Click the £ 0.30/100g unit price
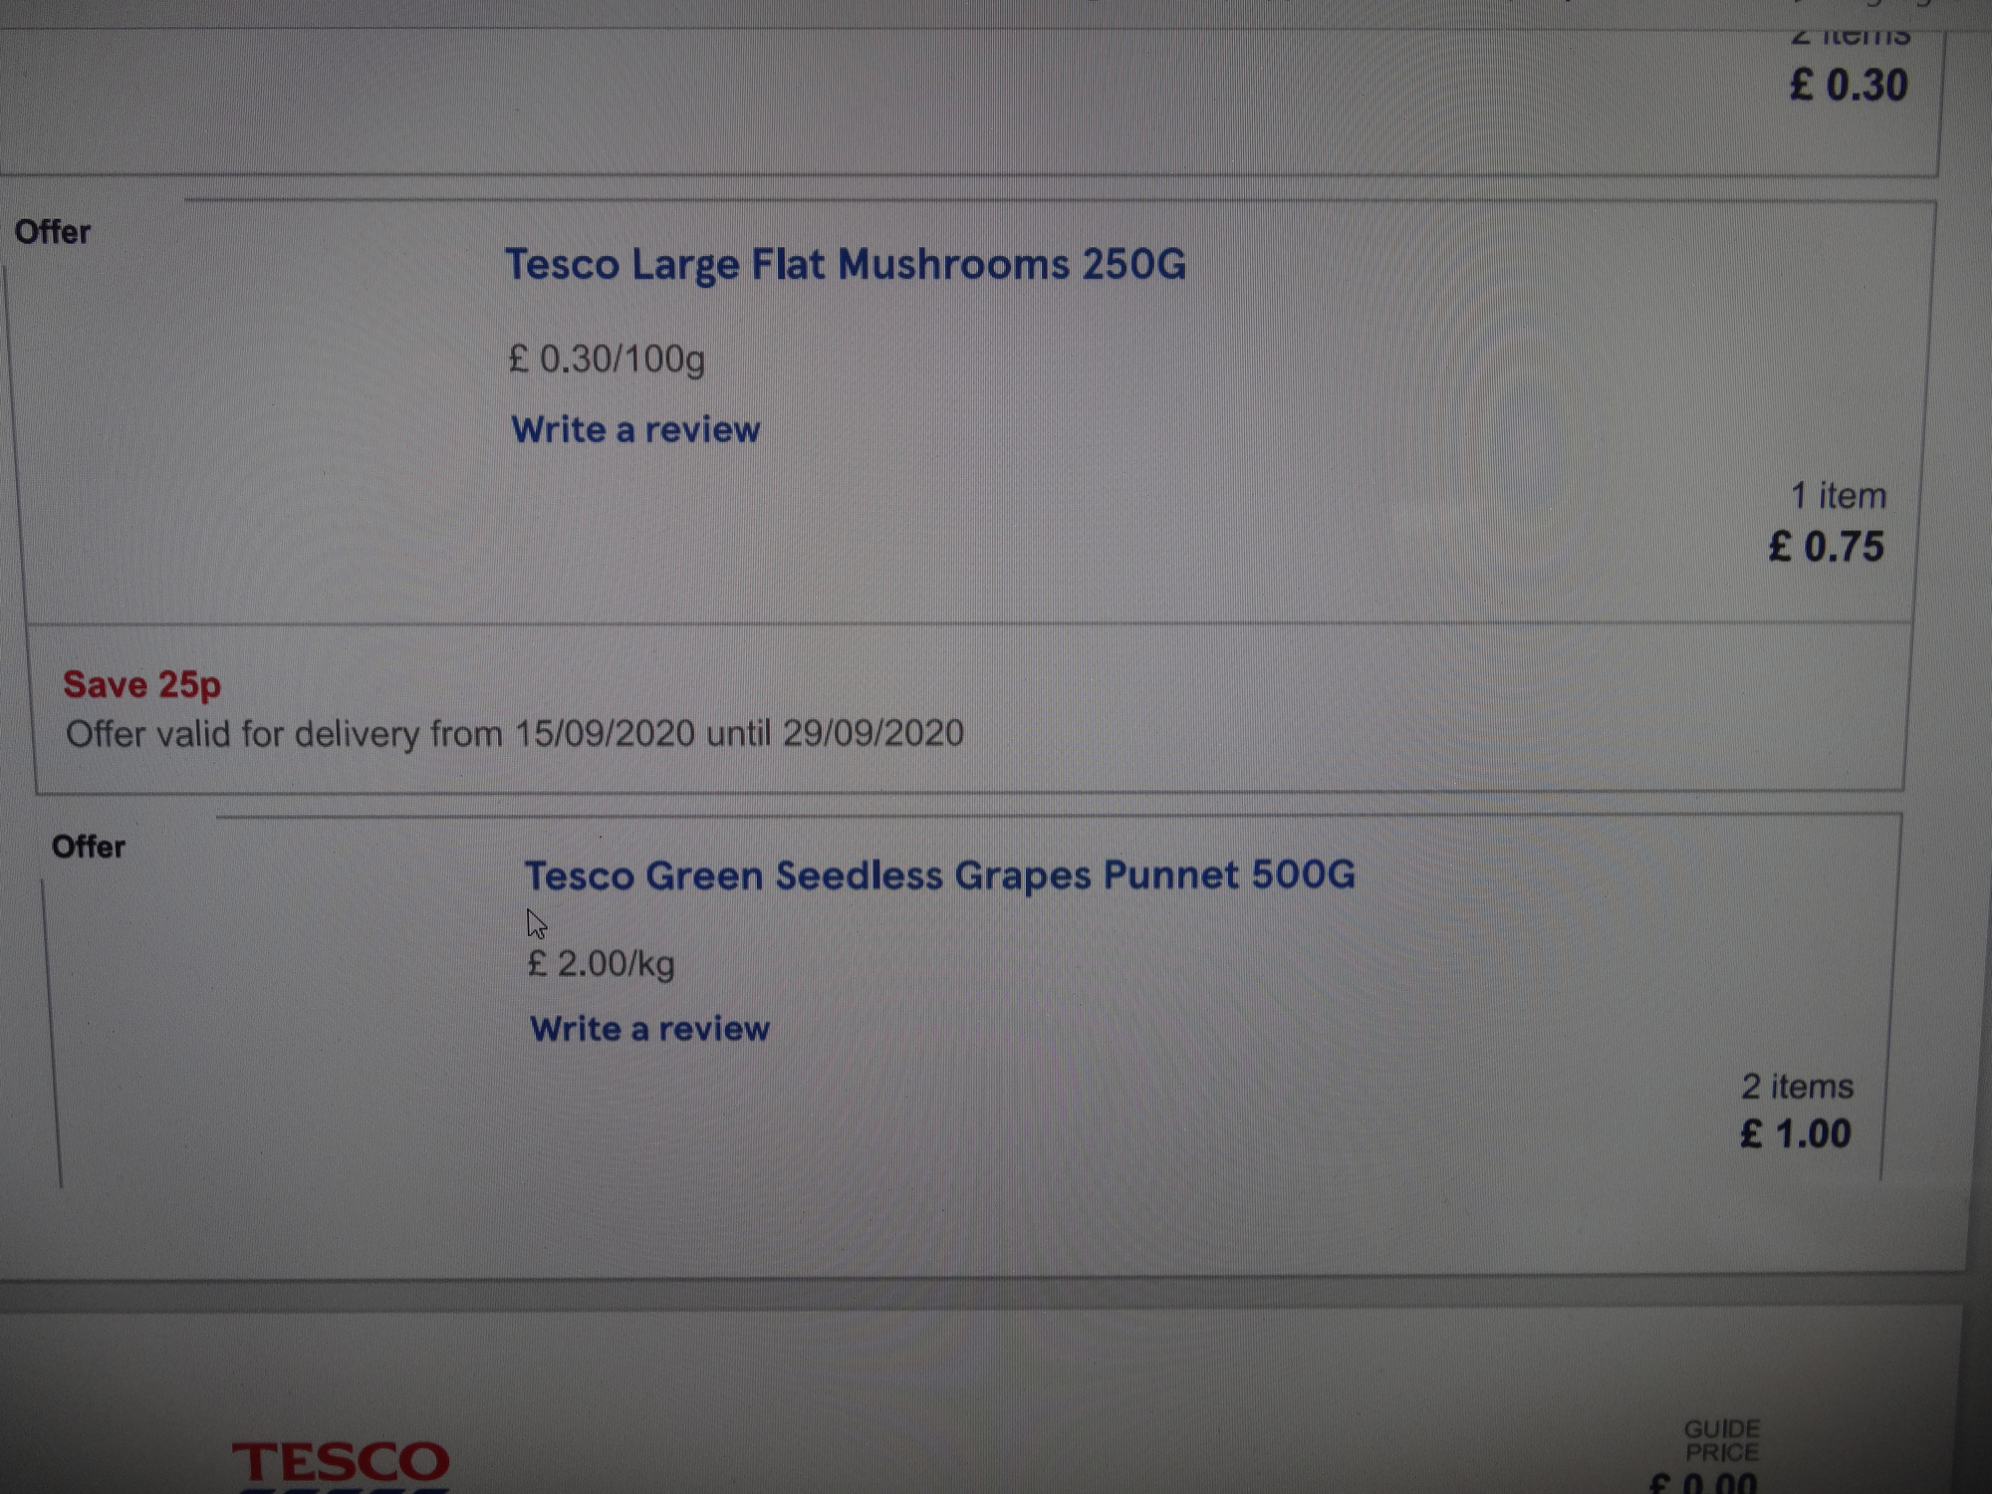The height and width of the screenshot is (1494, 1992). pos(607,359)
